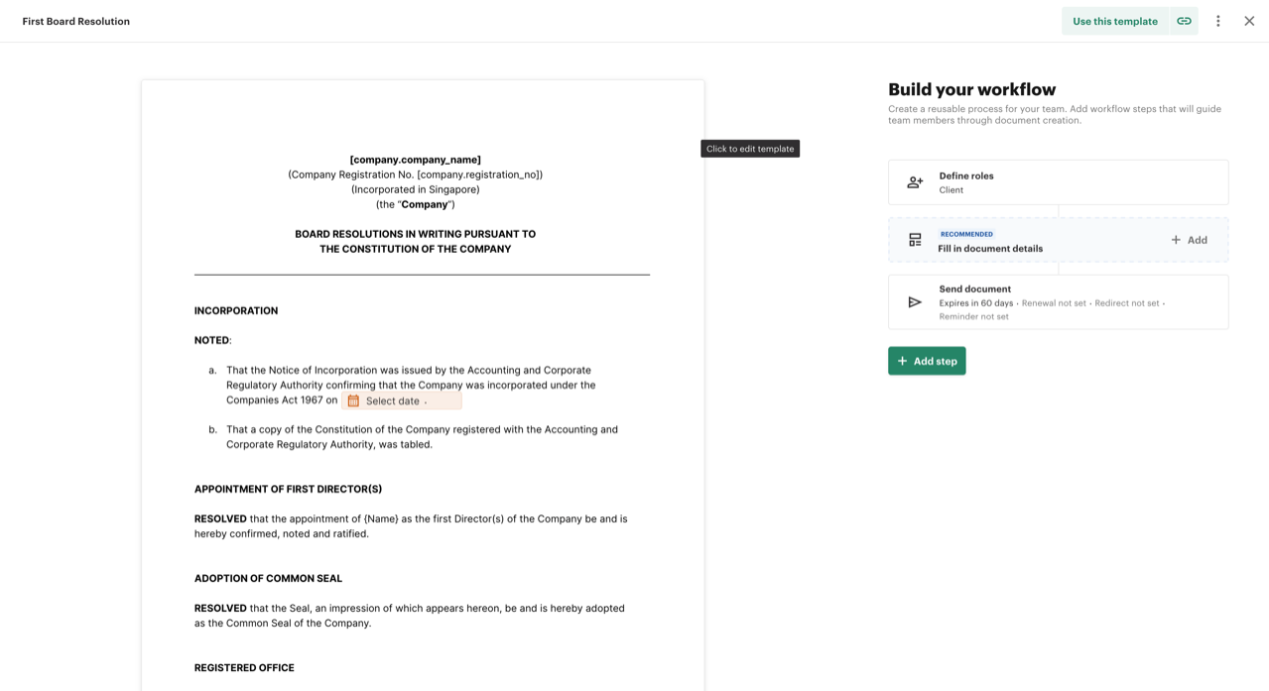
Task: Click the calendar icon in date field
Action: pyautogui.click(x=353, y=401)
